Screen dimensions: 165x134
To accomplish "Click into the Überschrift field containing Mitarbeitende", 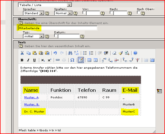I will 57,28.
